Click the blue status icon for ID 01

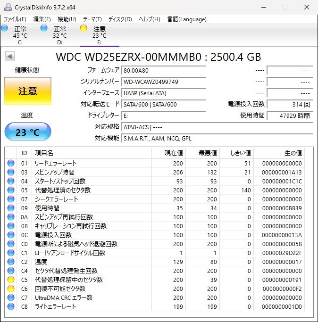(x=11, y=163)
